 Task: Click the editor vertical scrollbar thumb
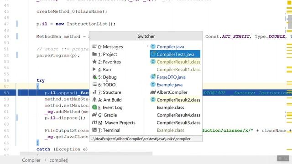pos(290,21)
